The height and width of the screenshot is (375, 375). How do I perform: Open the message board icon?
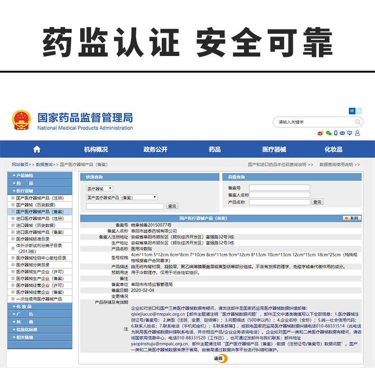click(350, 133)
